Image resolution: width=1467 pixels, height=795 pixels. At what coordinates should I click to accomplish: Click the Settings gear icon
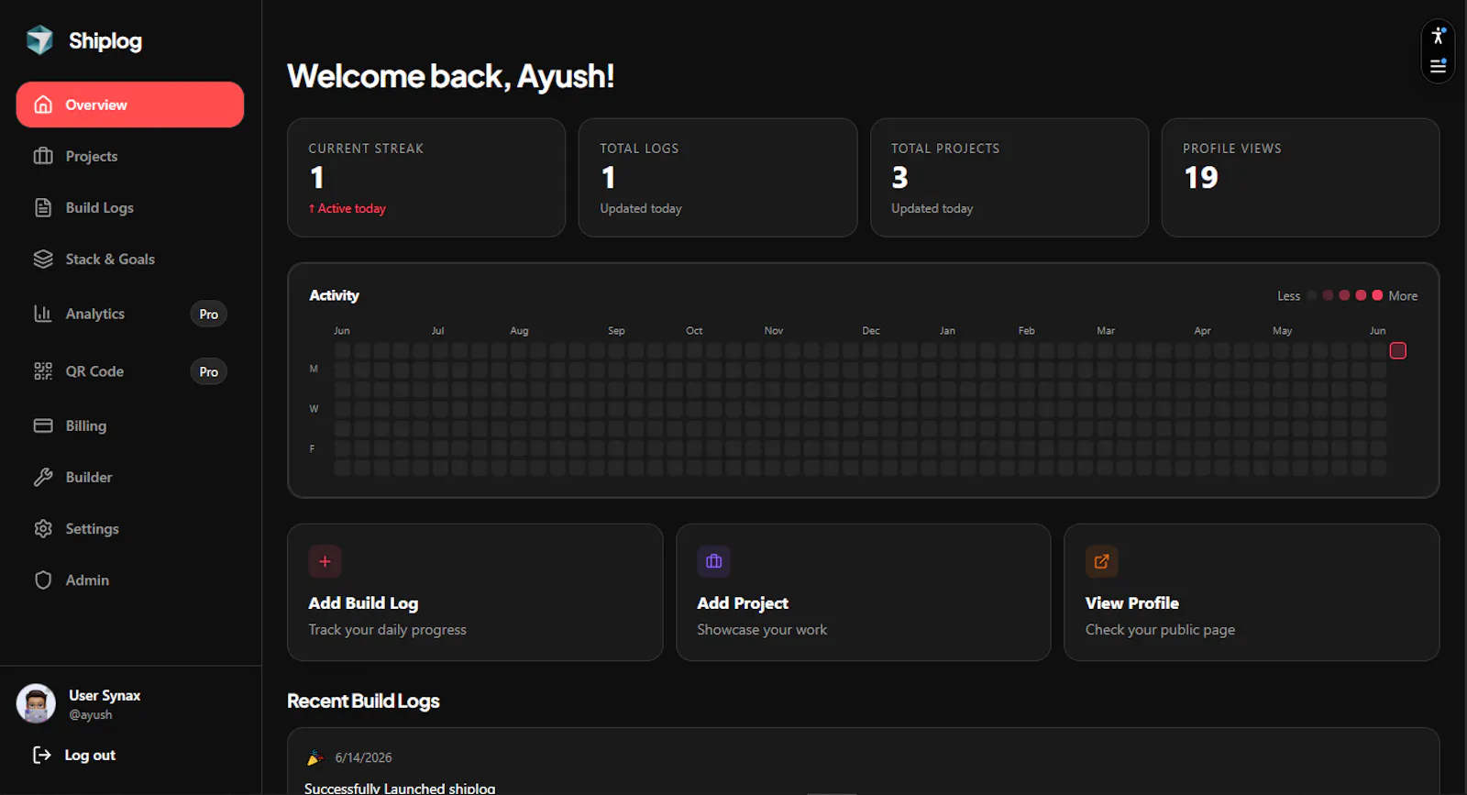click(43, 528)
